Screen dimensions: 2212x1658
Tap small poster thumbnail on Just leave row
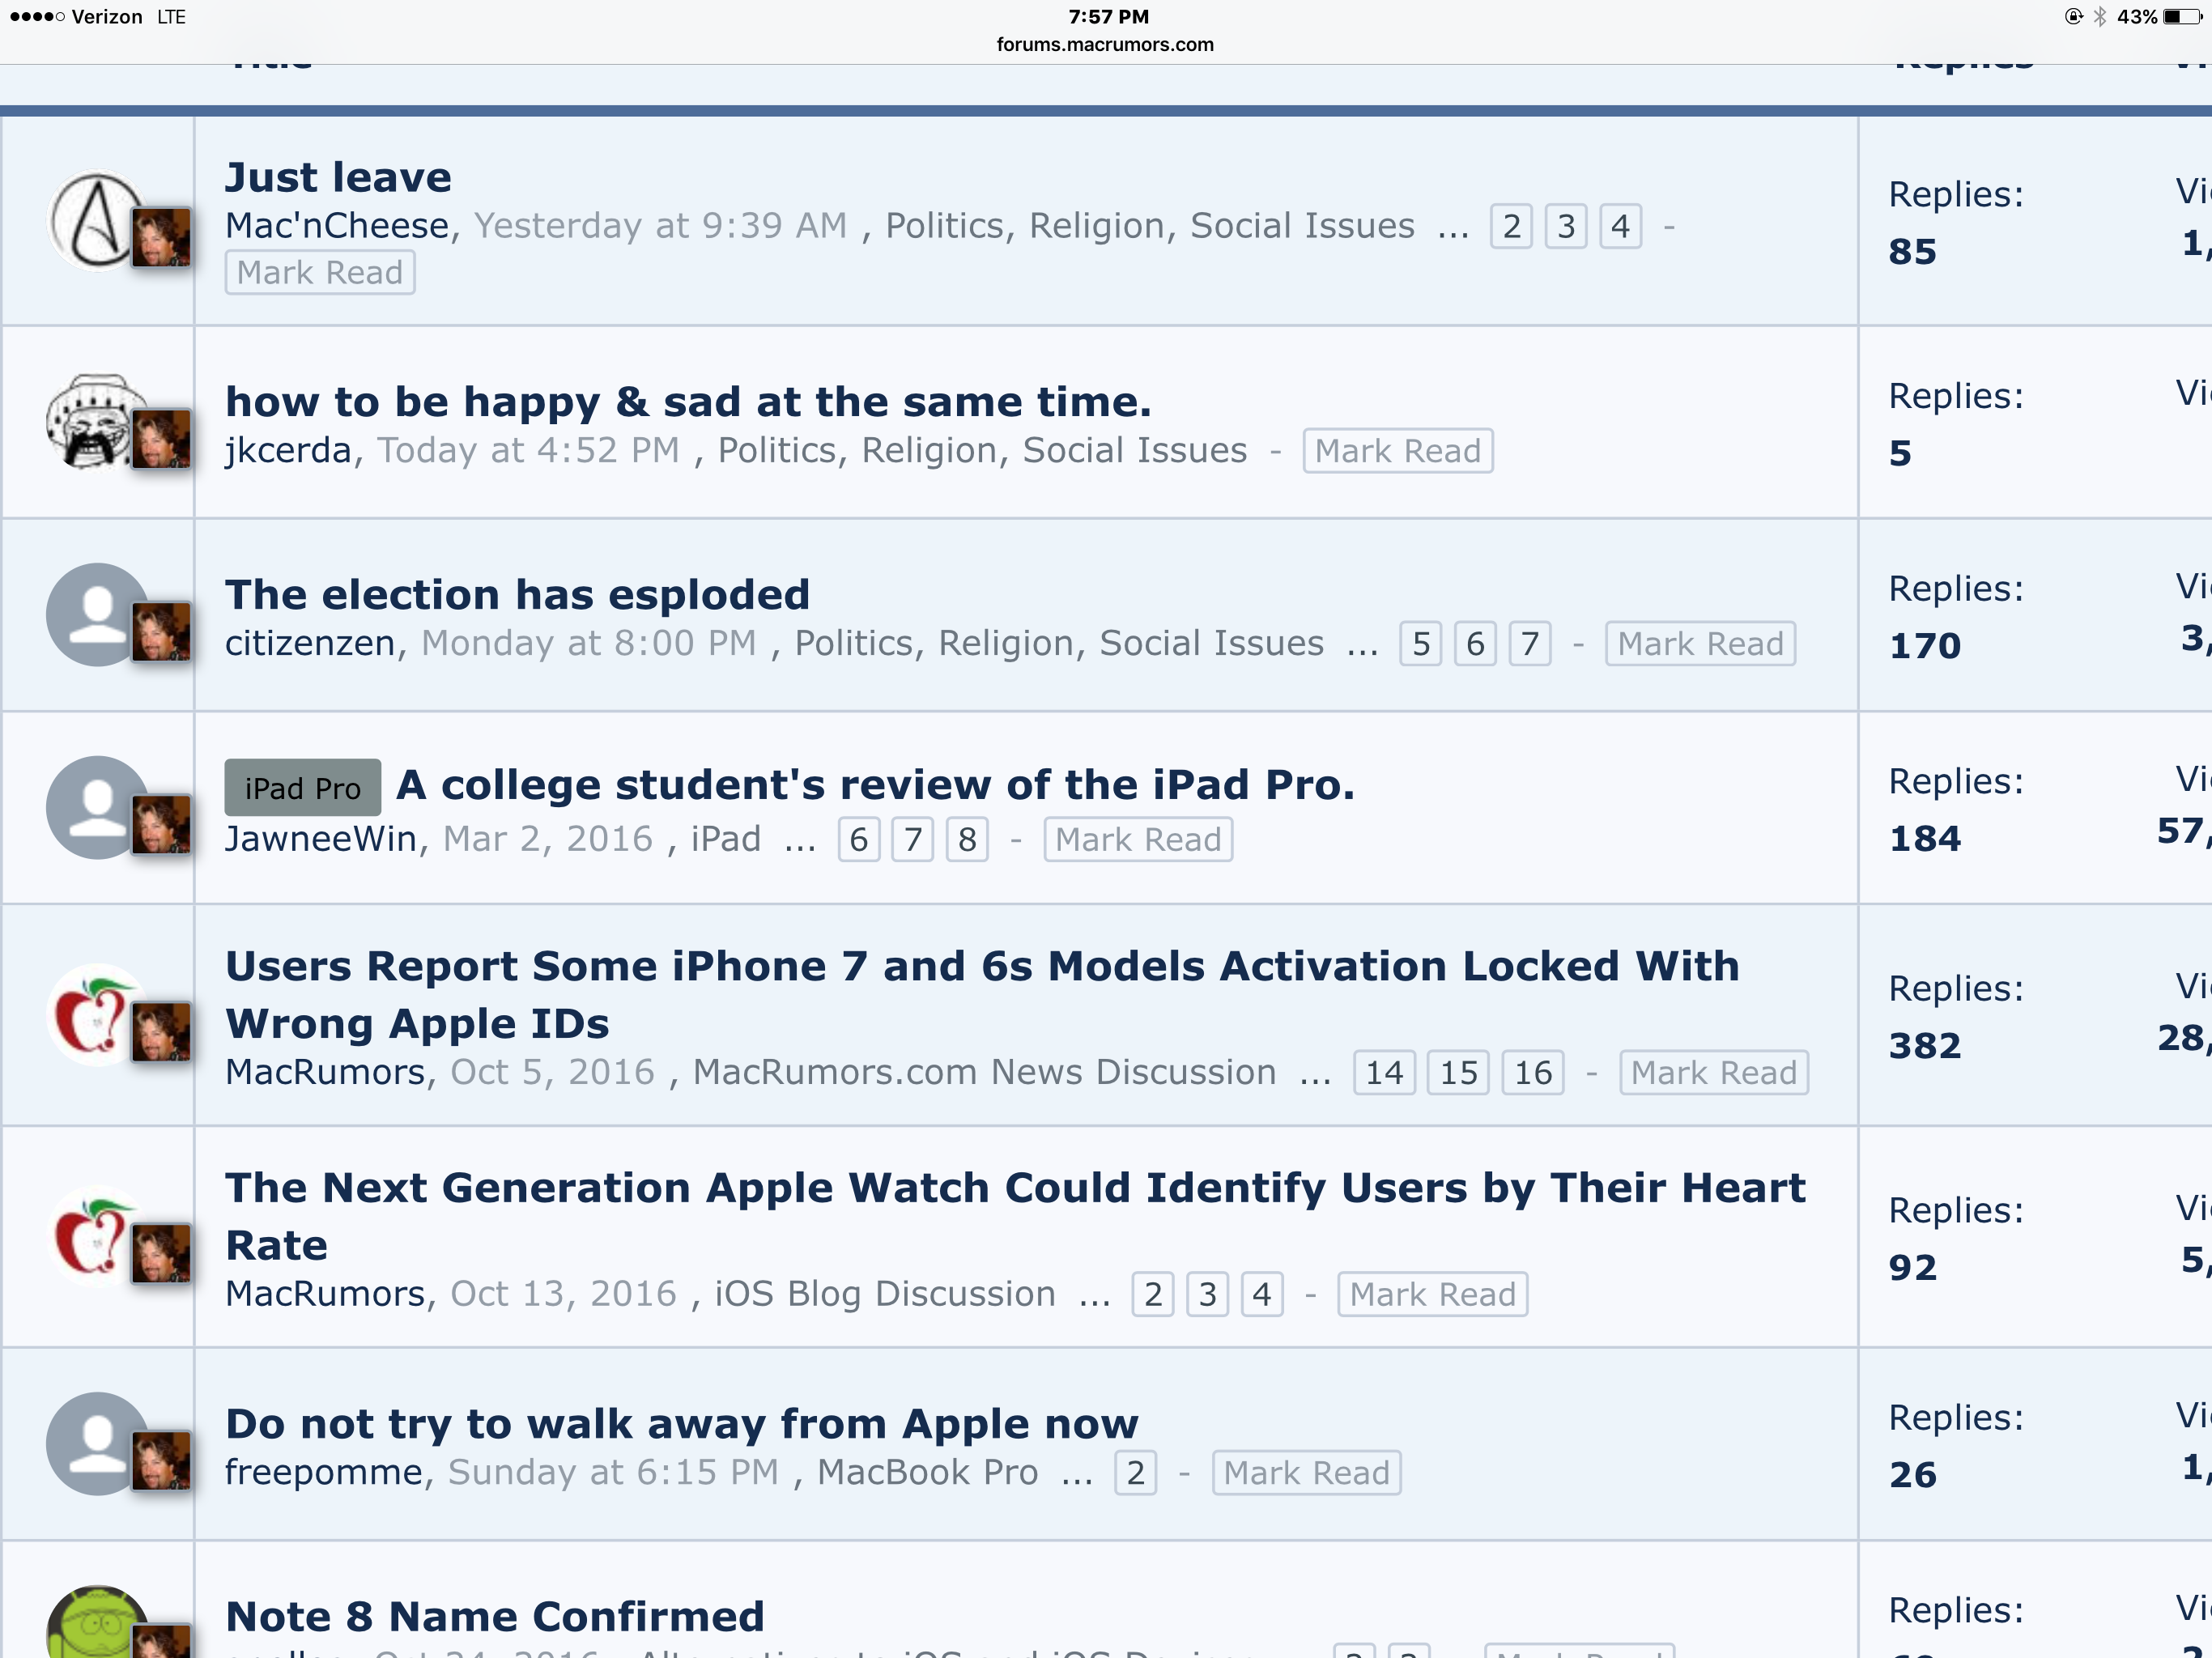(161, 237)
